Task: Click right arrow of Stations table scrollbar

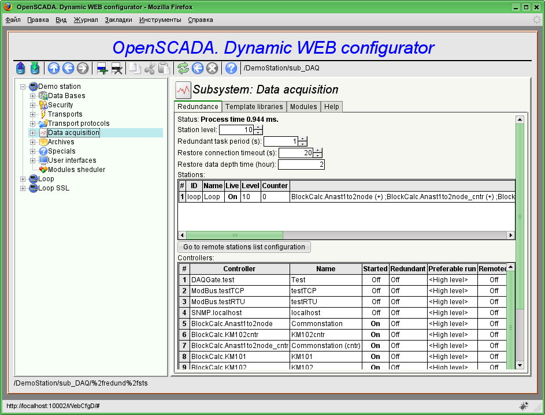Action: coord(510,235)
